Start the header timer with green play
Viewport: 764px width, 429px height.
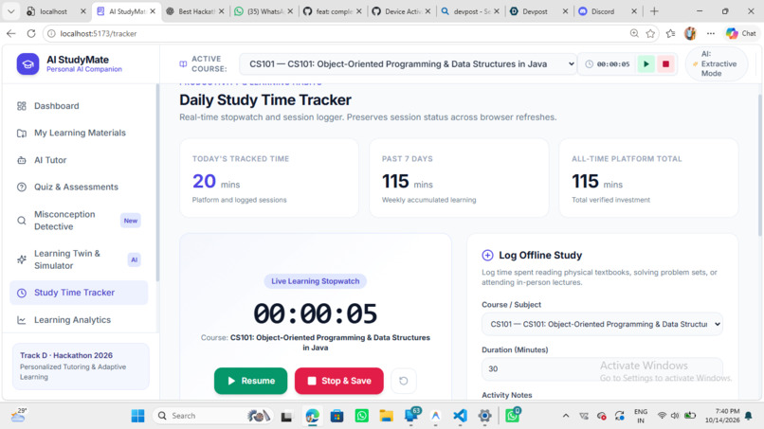[646, 63]
